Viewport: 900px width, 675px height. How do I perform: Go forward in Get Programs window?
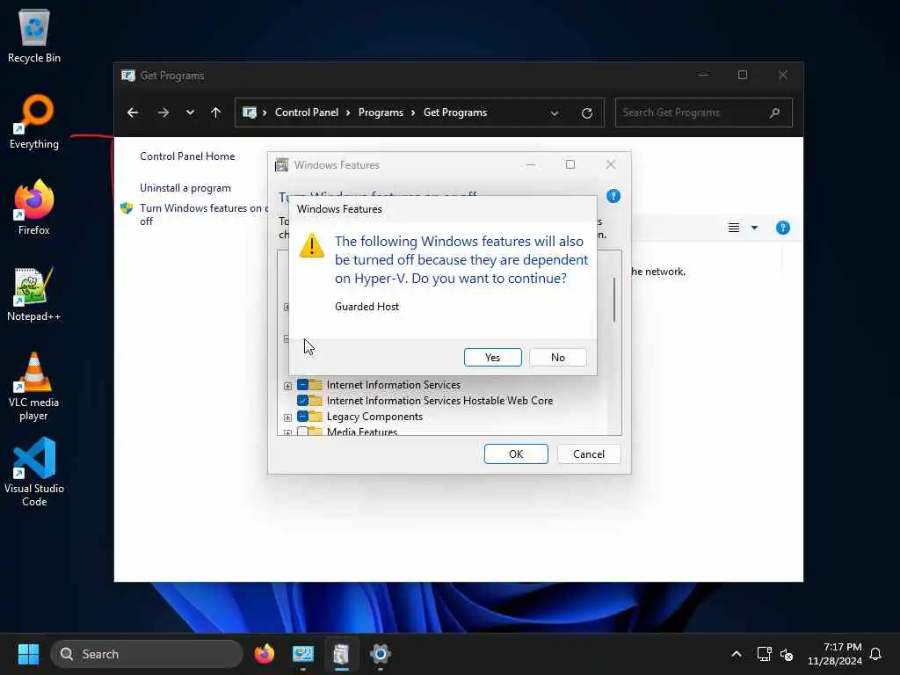click(163, 112)
